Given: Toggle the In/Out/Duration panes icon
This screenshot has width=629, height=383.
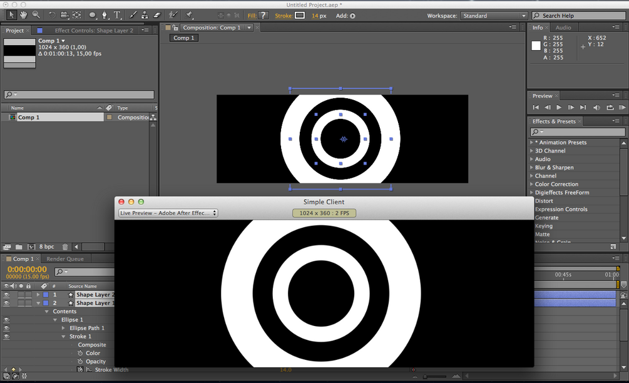Looking at the screenshot, I should click(x=24, y=376).
